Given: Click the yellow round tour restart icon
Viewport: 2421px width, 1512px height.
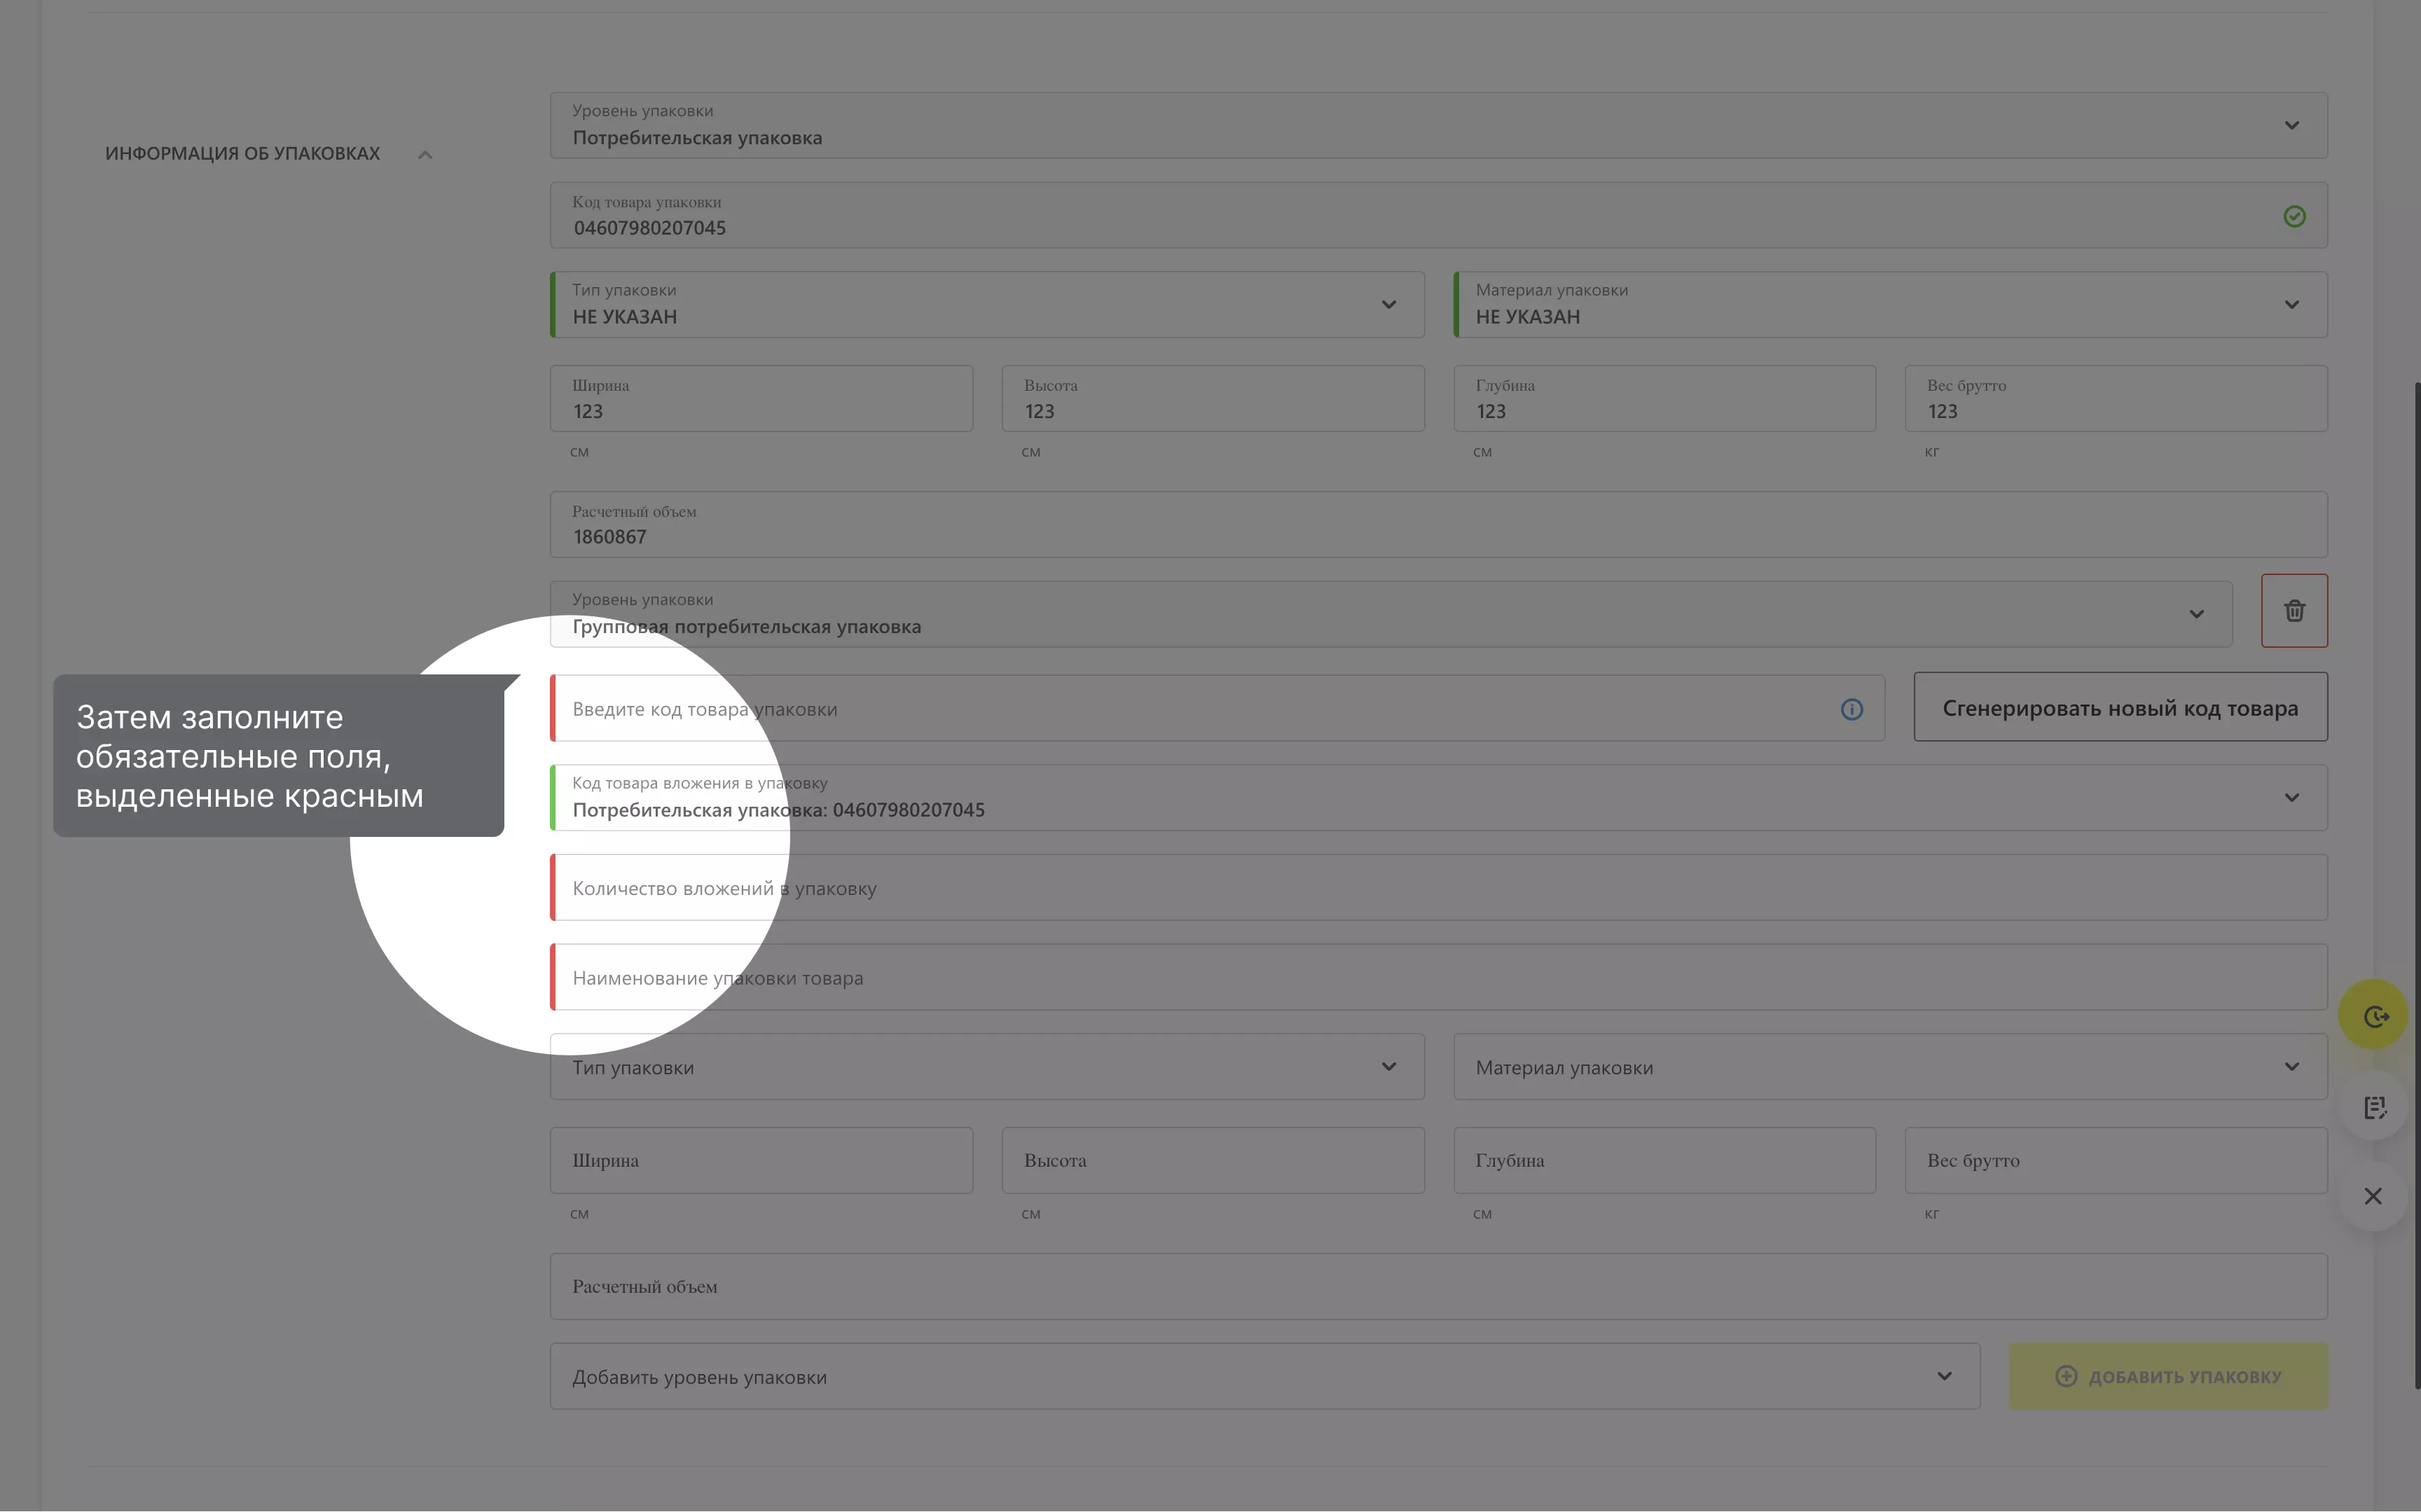Looking at the screenshot, I should (2373, 1015).
